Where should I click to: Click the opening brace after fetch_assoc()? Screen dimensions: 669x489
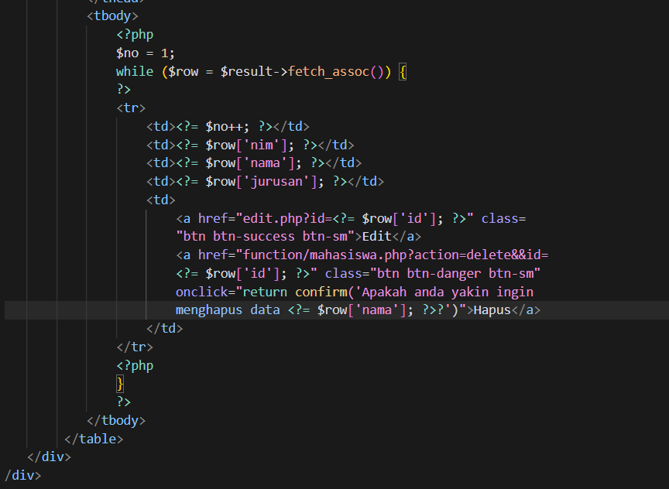coord(403,71)
